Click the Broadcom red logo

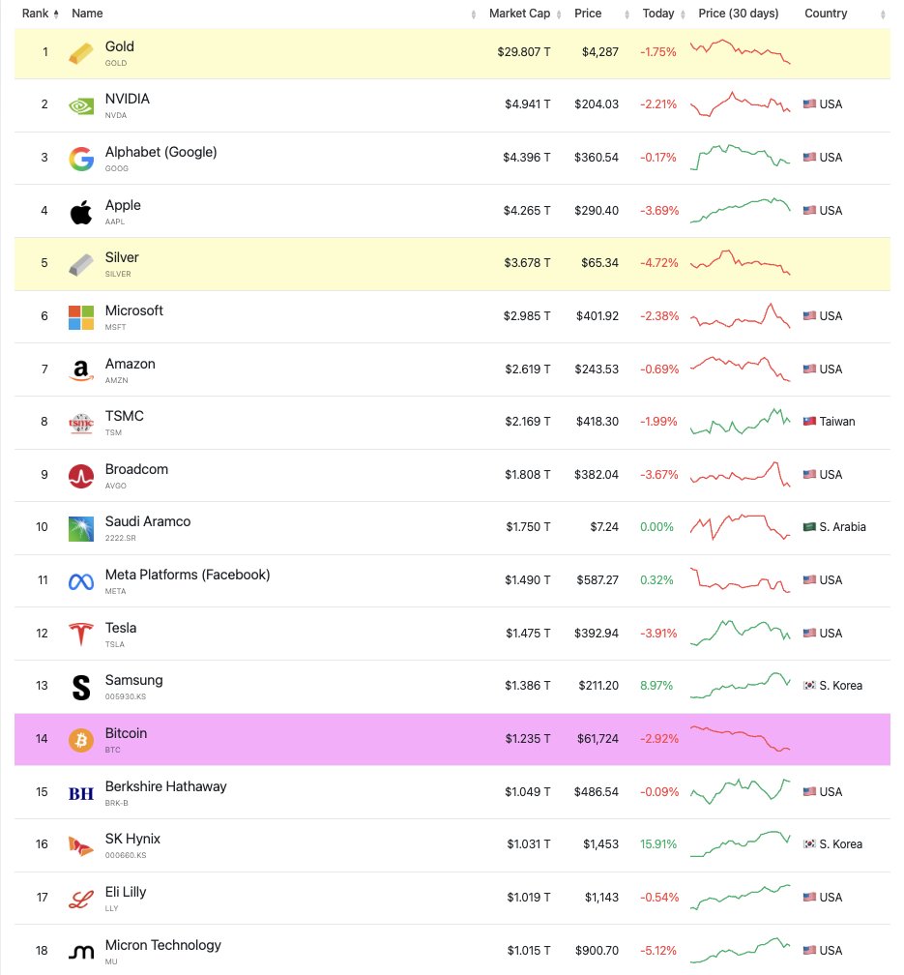81,476
